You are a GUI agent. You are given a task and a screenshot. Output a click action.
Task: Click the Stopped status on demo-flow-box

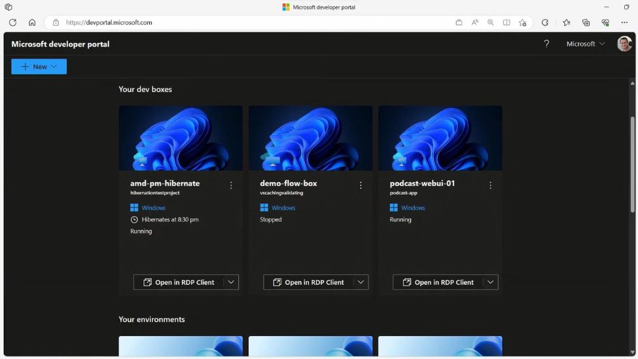point(271,219)
